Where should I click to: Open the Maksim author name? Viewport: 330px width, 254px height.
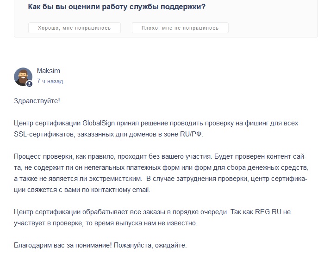[x=49, y=71]
